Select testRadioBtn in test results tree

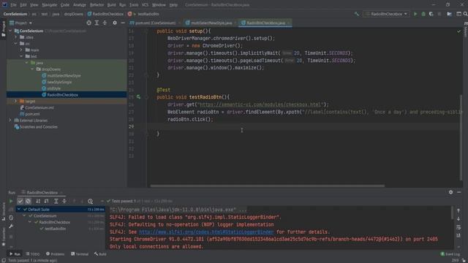56,229
